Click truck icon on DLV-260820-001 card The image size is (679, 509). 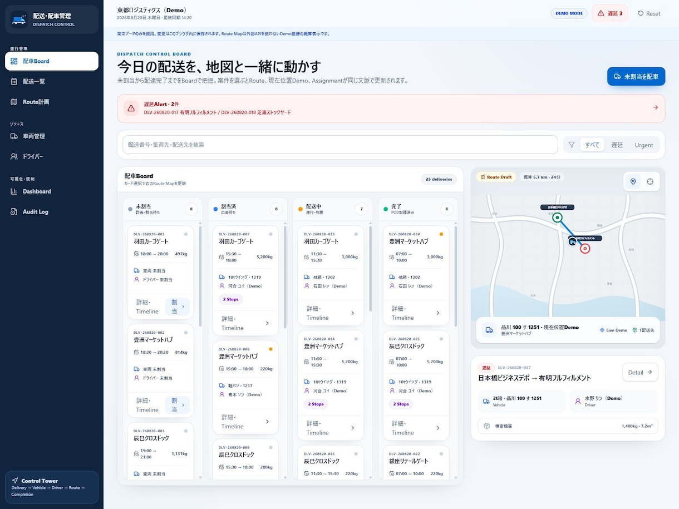coord(137,270)
